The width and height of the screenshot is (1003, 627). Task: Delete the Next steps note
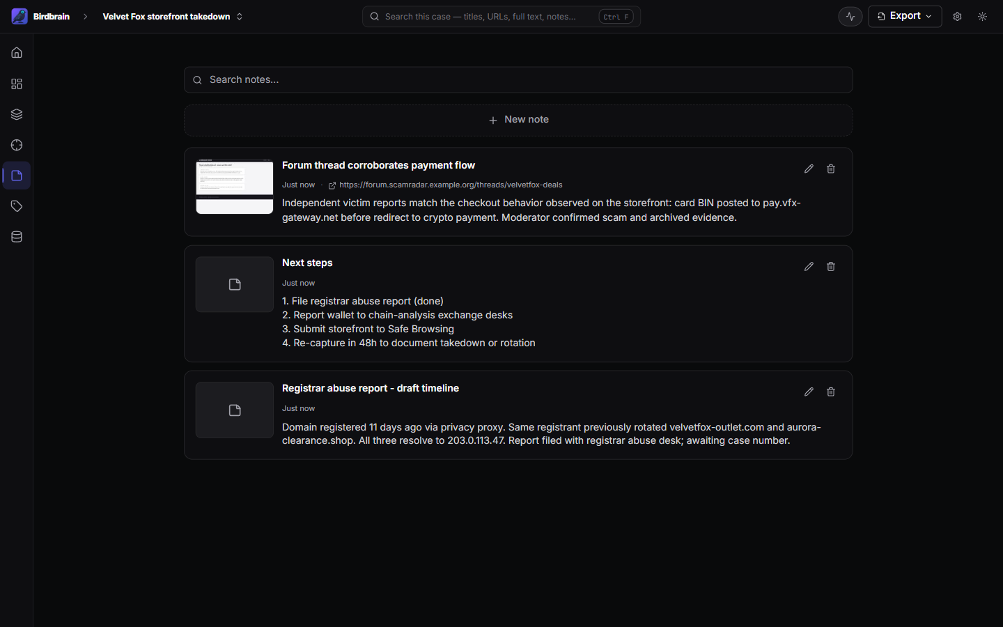tap(831, 266)
